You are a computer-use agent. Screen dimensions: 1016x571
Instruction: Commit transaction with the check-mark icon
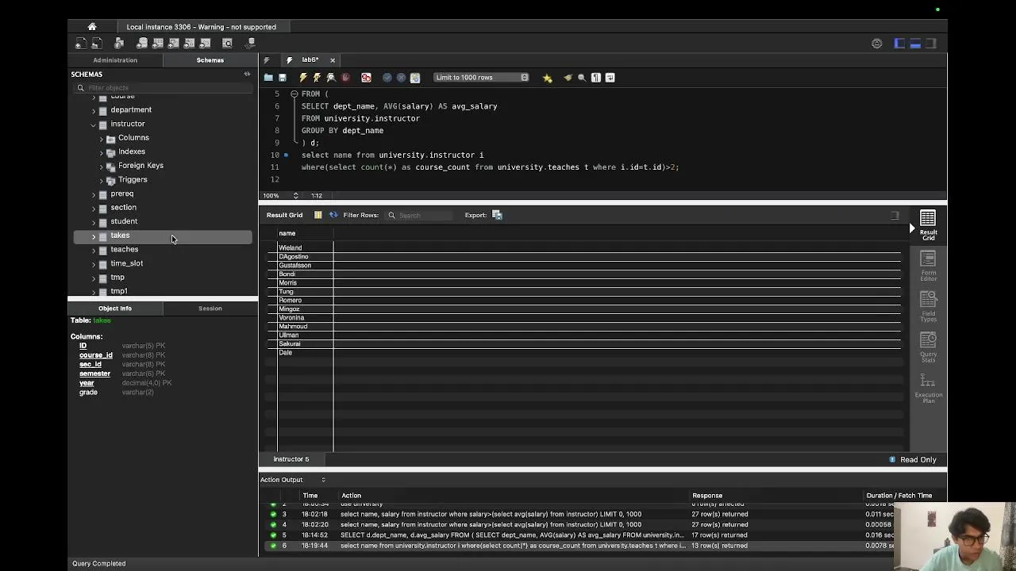coord(387,78)
